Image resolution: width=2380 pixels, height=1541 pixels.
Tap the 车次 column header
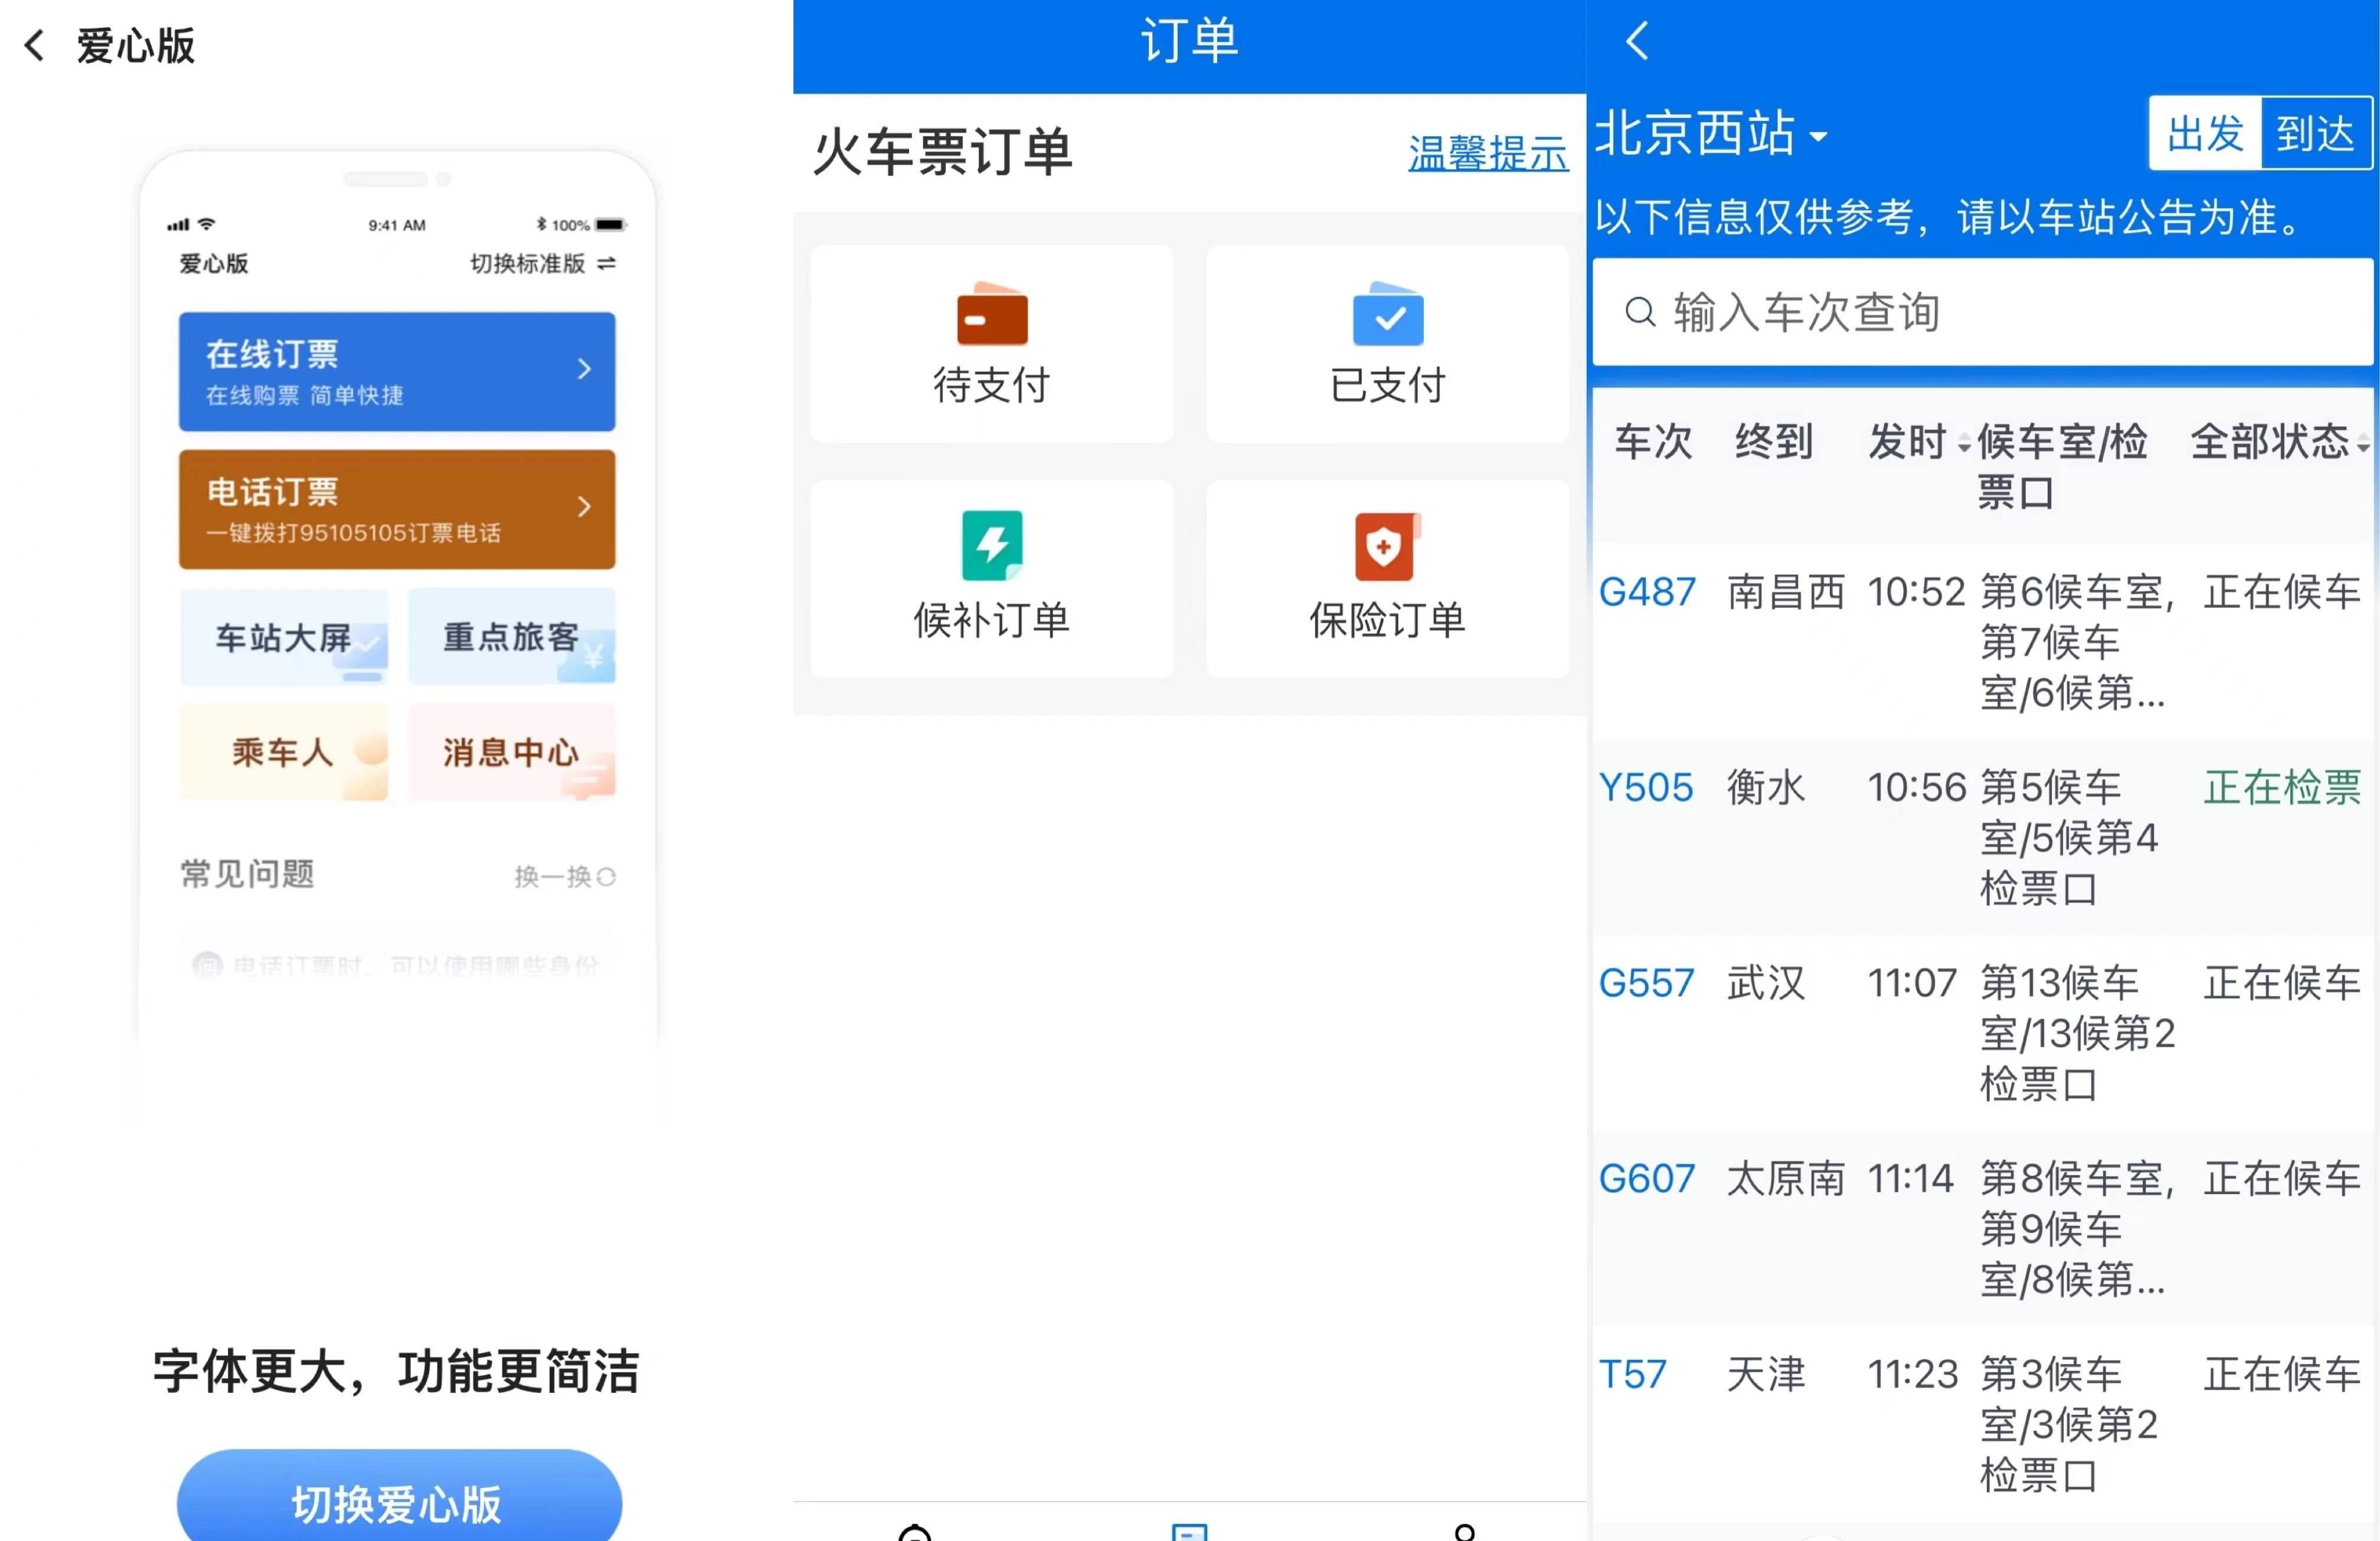coord(1653,441)
